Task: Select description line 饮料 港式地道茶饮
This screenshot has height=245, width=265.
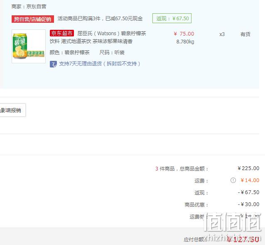Action: pos(70,41)
